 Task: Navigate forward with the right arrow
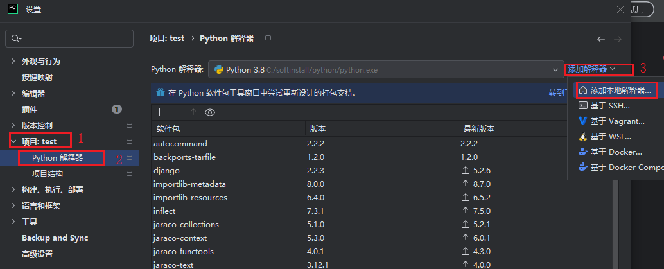click(618, 39)
